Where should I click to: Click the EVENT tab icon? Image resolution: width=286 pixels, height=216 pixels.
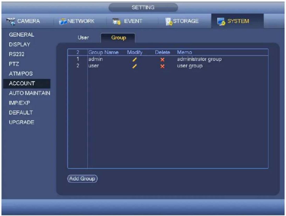click(117, 21)
